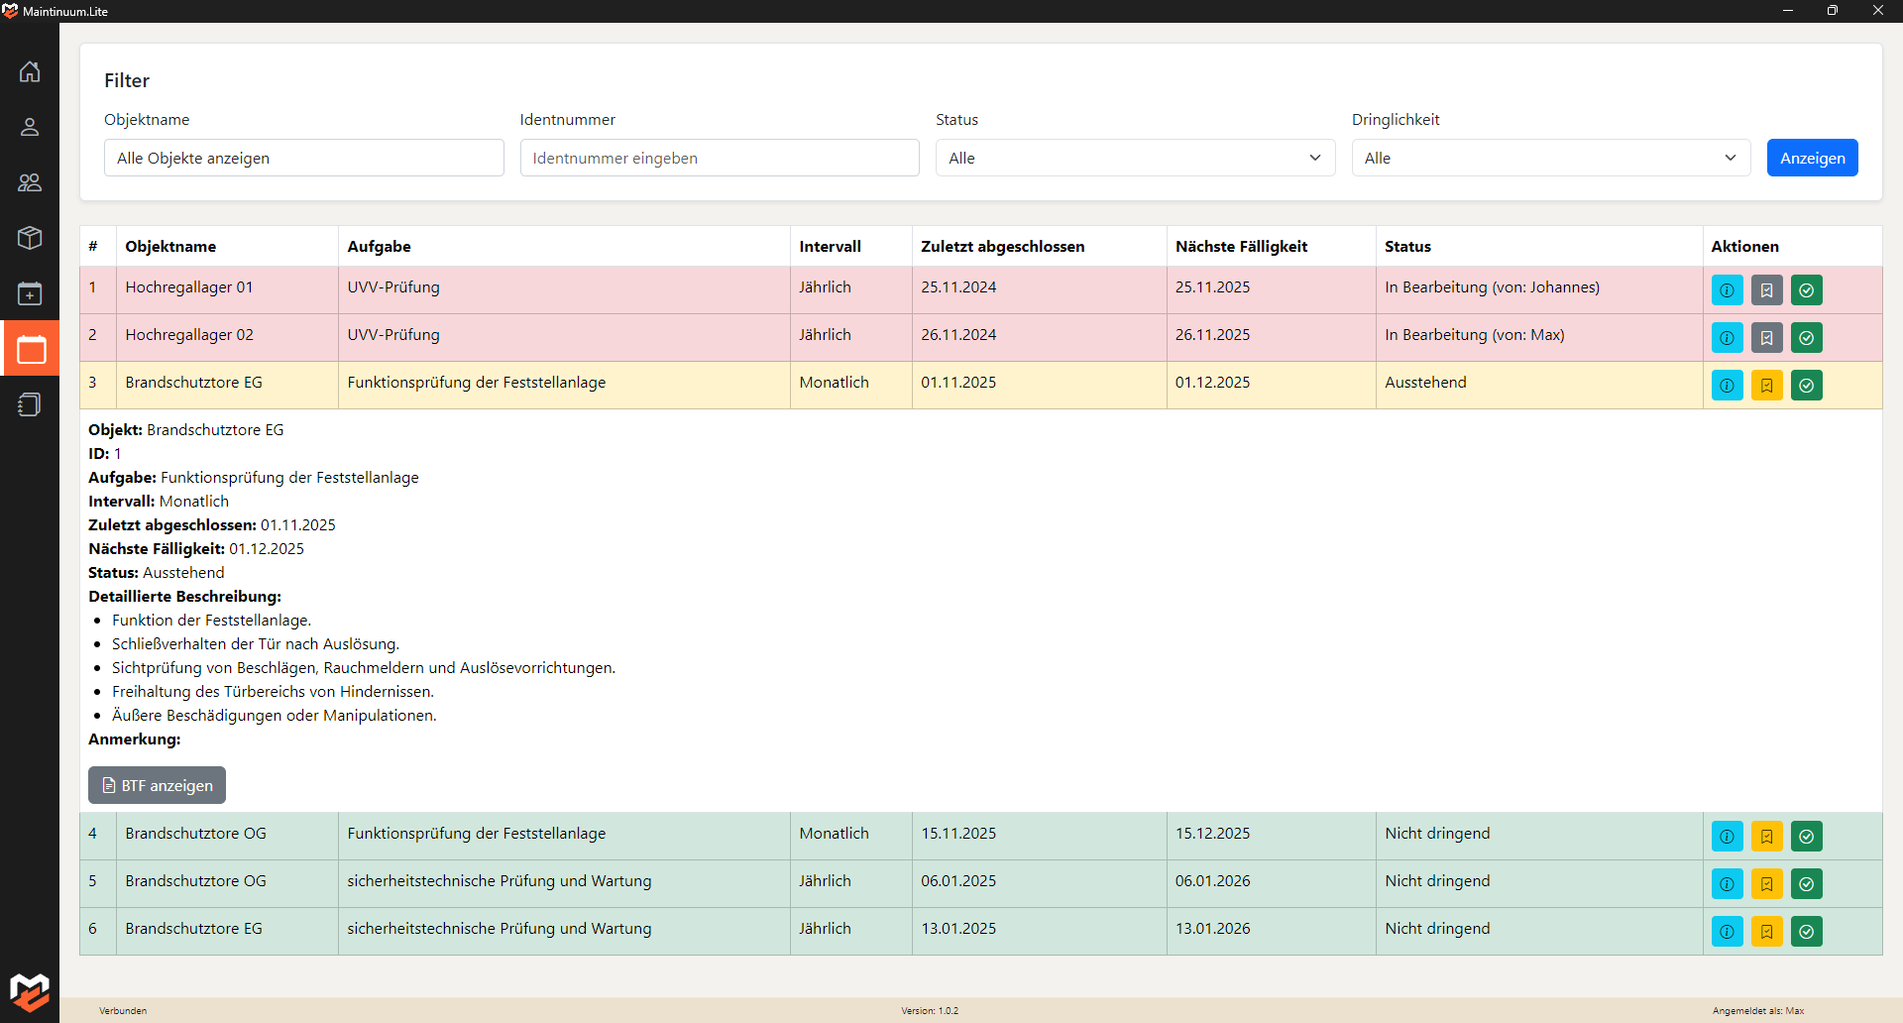Open the calendar-plus sidebar icon
The width and height of the screenshot is (1903, 1023).
[30, 293]
